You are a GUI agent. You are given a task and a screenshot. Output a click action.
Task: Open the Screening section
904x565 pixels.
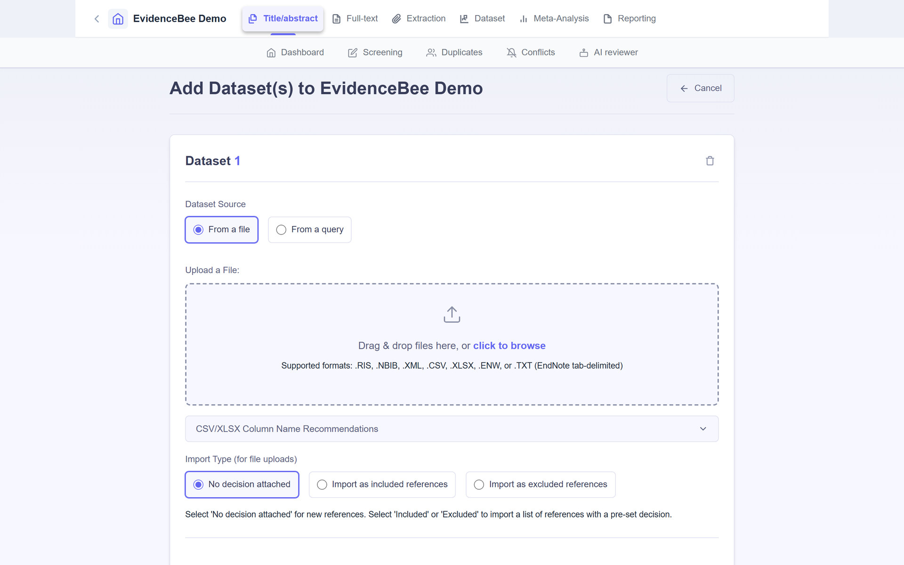click(x=375, y=53)
